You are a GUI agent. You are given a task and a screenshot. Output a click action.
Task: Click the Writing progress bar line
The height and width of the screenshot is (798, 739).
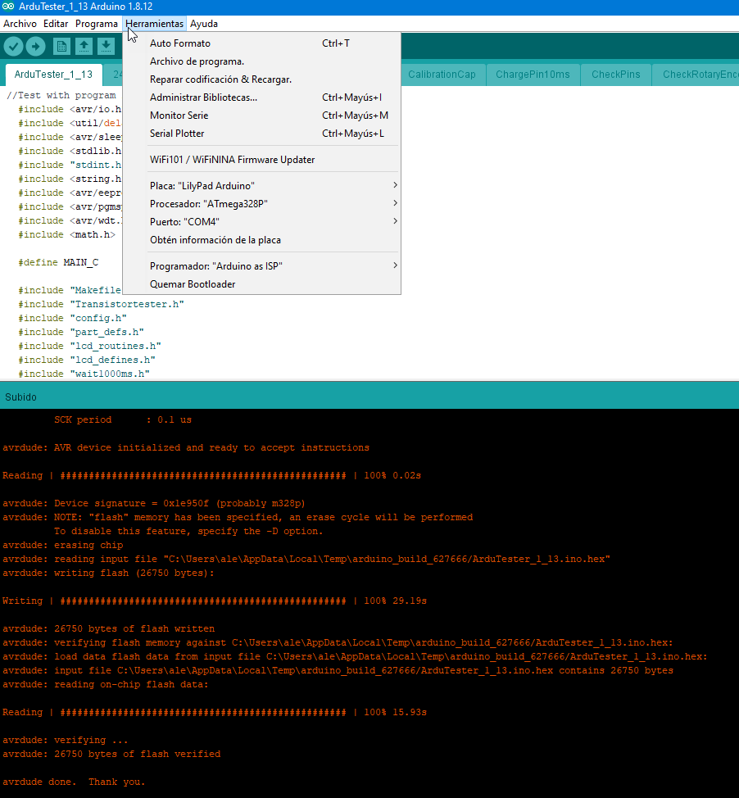pyautogui.click(x=215, y=601)
